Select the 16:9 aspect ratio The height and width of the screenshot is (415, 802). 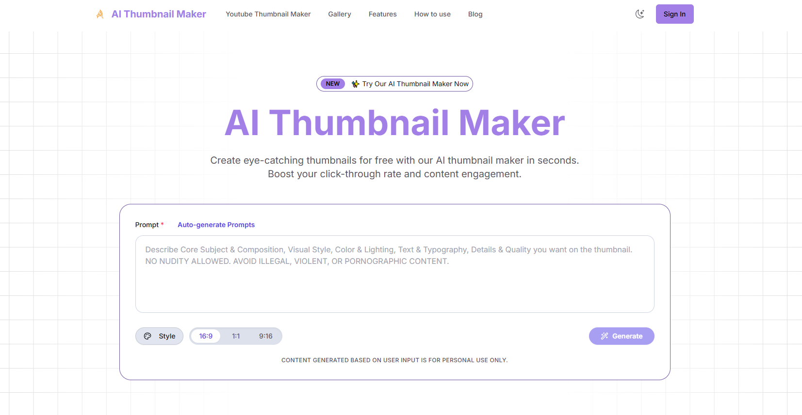(x=206, y=336)
